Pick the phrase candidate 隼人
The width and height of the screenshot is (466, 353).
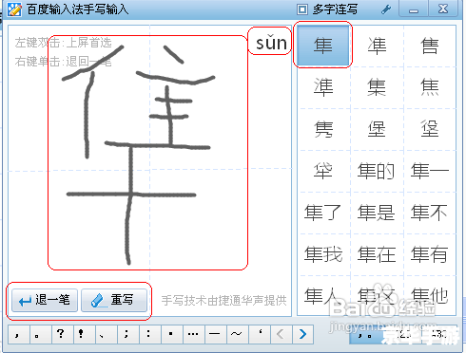click(322, 296)
